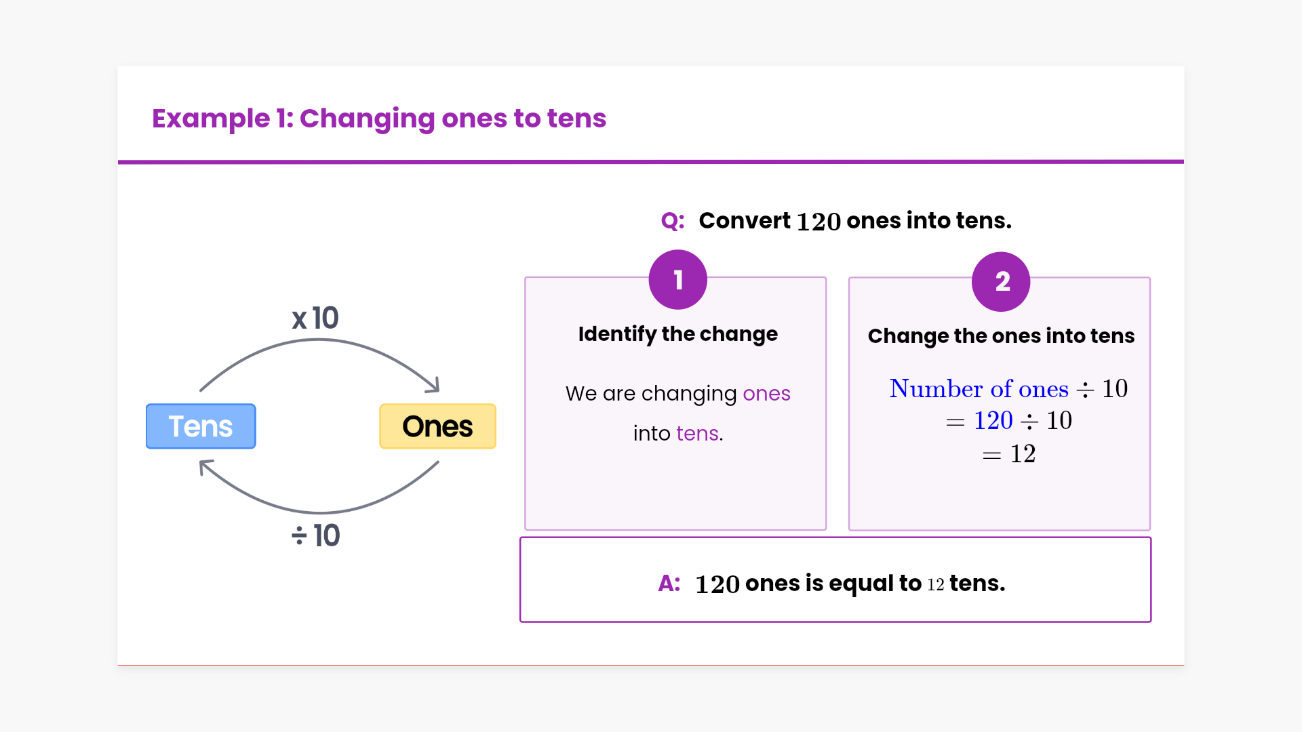Screen dimensions: 1302x732
Task: Click the 'Change the ones into tens' heading
Action: click(1001, 336)
